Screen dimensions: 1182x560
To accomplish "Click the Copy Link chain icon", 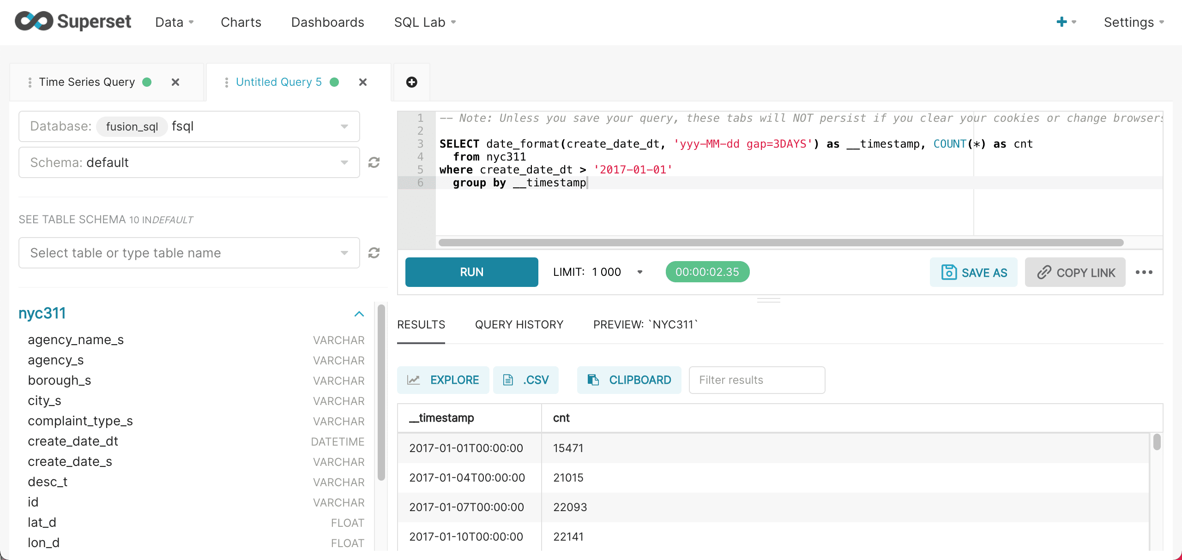I will (1044, 272).
